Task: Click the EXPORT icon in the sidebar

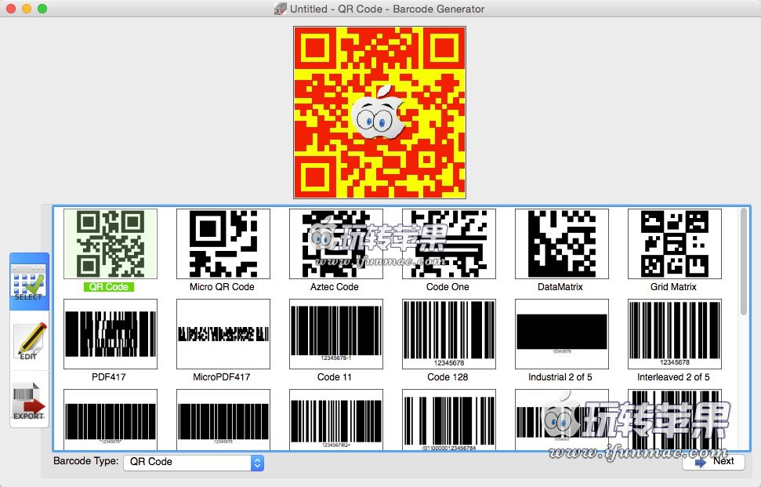Action: (28, 402)
